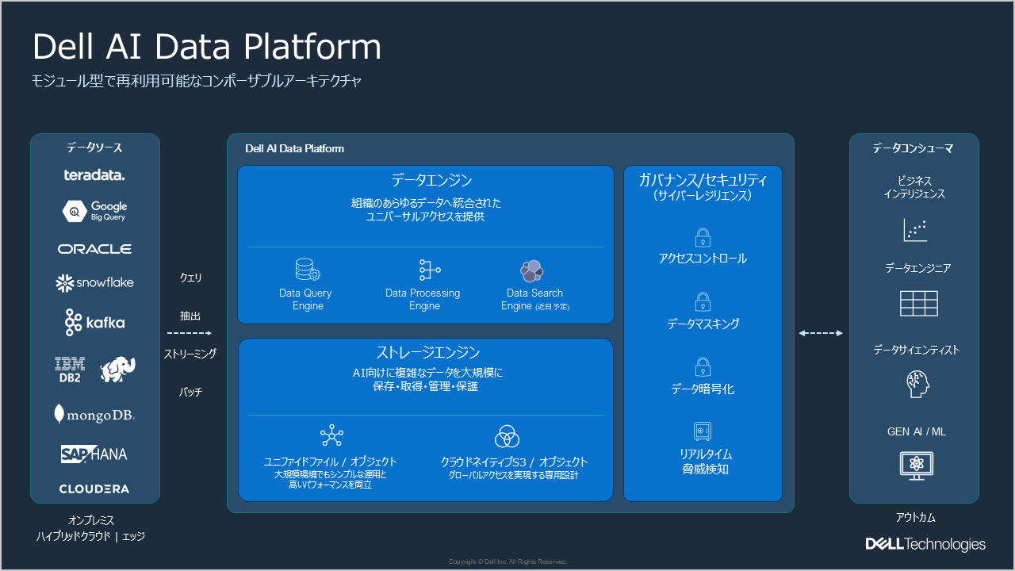The image size is (1015, 571).
Task: Click the ストレージエンジン heading
Action: (427, 352)
